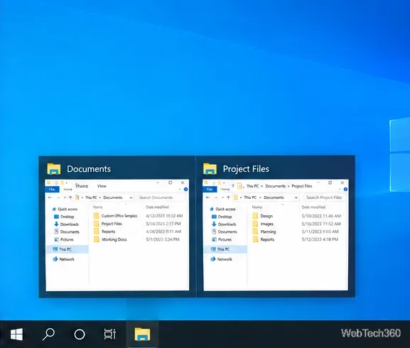Open Pictures in Project Files sidebar

[x=222, y=239]
